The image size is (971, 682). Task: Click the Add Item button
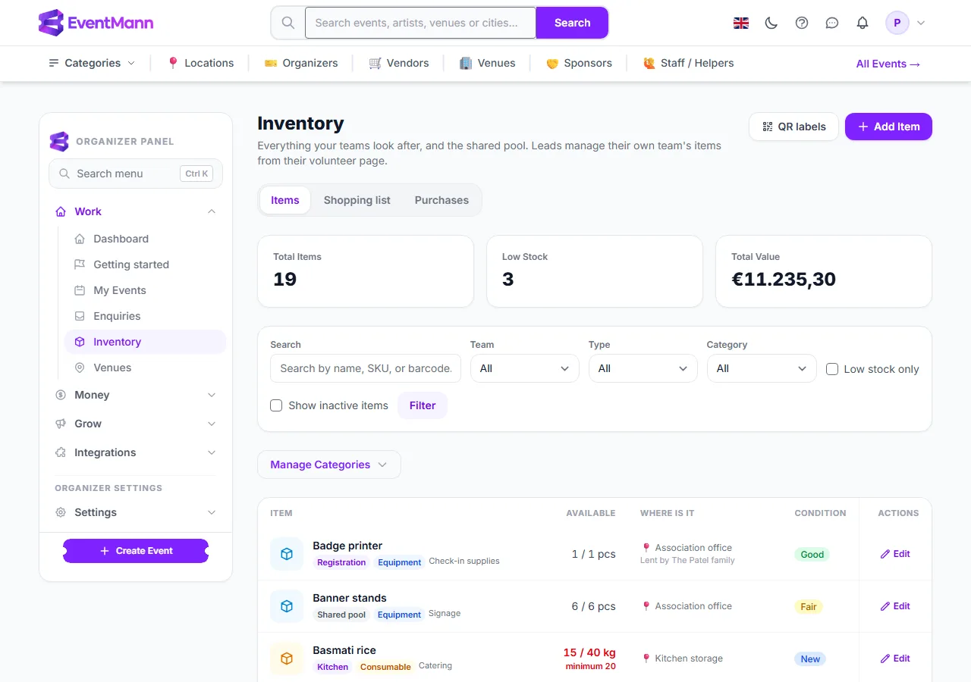888,127
